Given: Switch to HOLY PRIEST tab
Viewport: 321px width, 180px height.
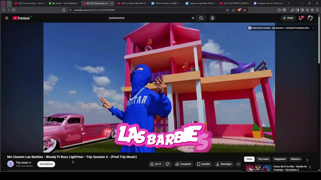Looking at the screenshot, I should [x=234, y=3].
